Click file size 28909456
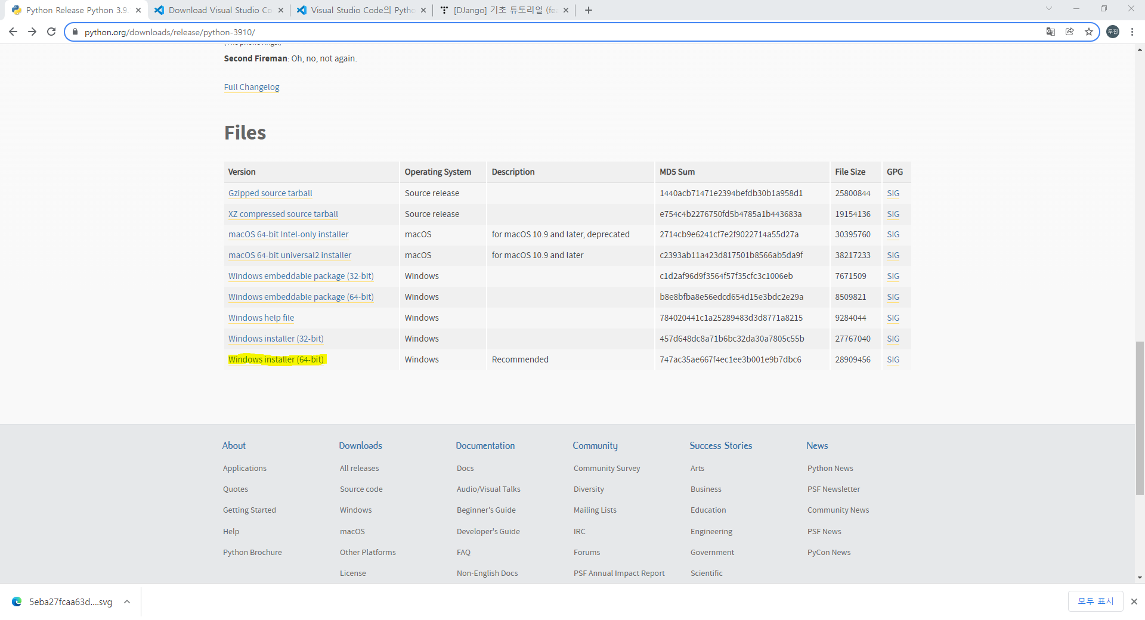 [852, 359]
